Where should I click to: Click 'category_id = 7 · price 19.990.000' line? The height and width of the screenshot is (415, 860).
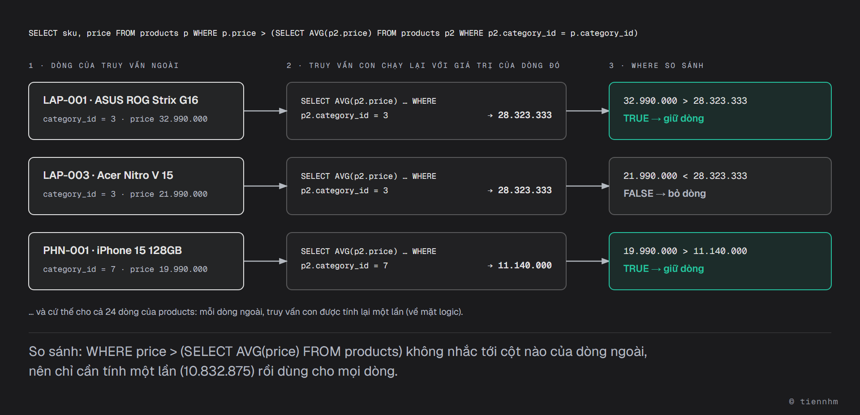(x=125, y=269)
